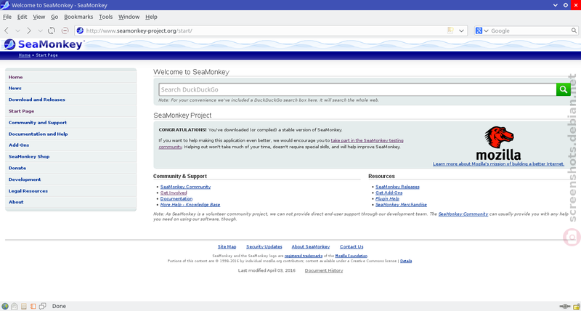Open the File menu

click(7, 17)
